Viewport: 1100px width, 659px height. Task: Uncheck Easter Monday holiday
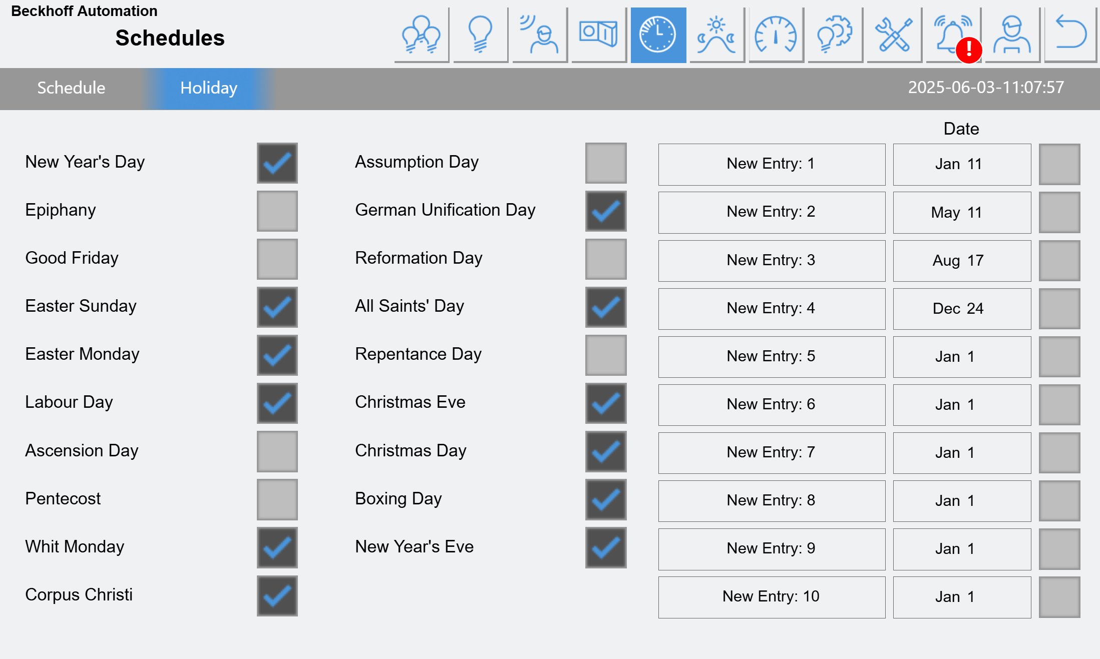[x=277, y=355]
